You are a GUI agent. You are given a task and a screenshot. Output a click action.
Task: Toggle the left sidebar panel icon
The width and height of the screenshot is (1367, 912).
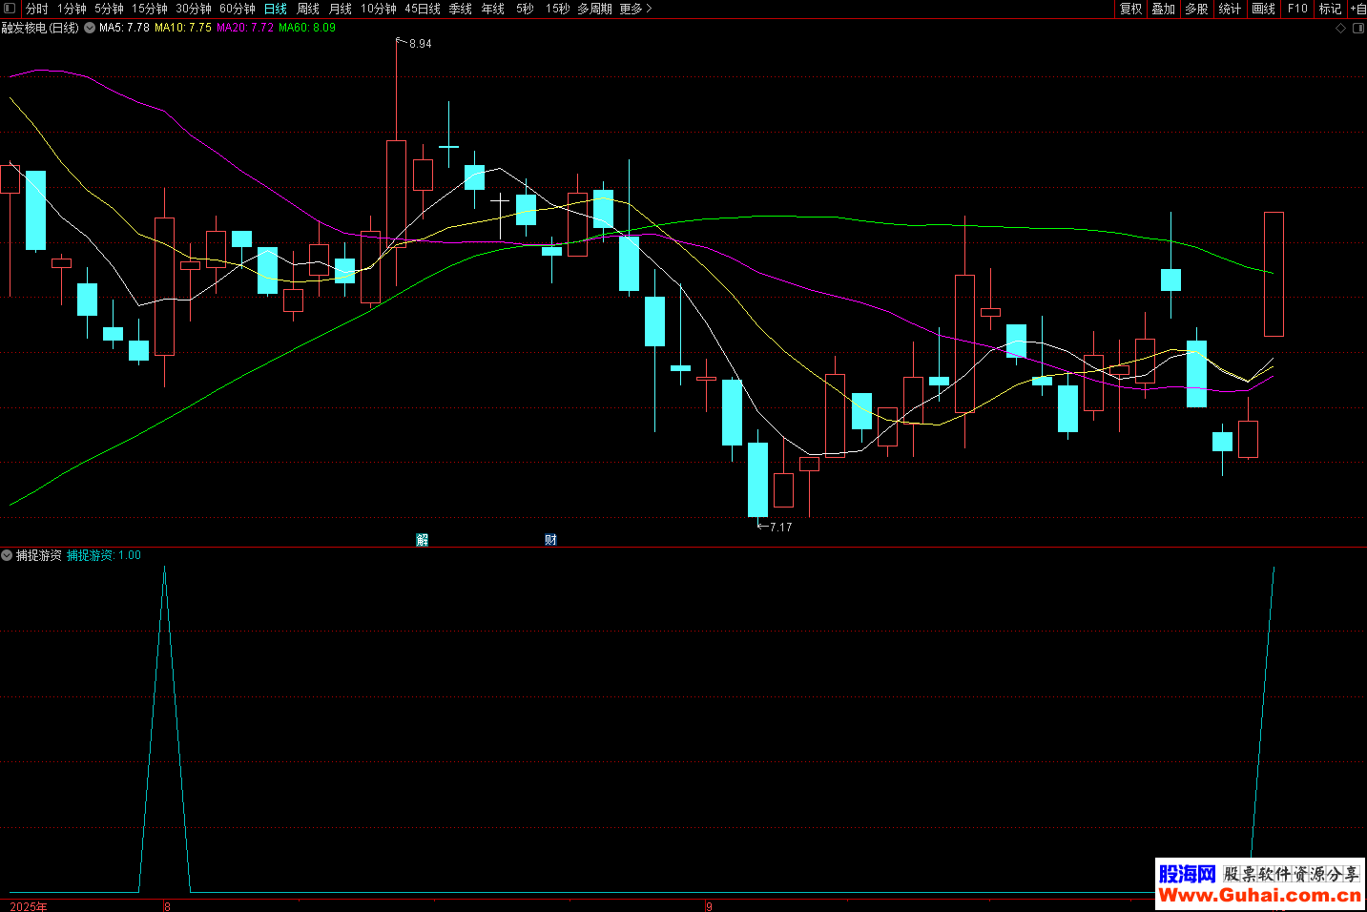(10, 9)
